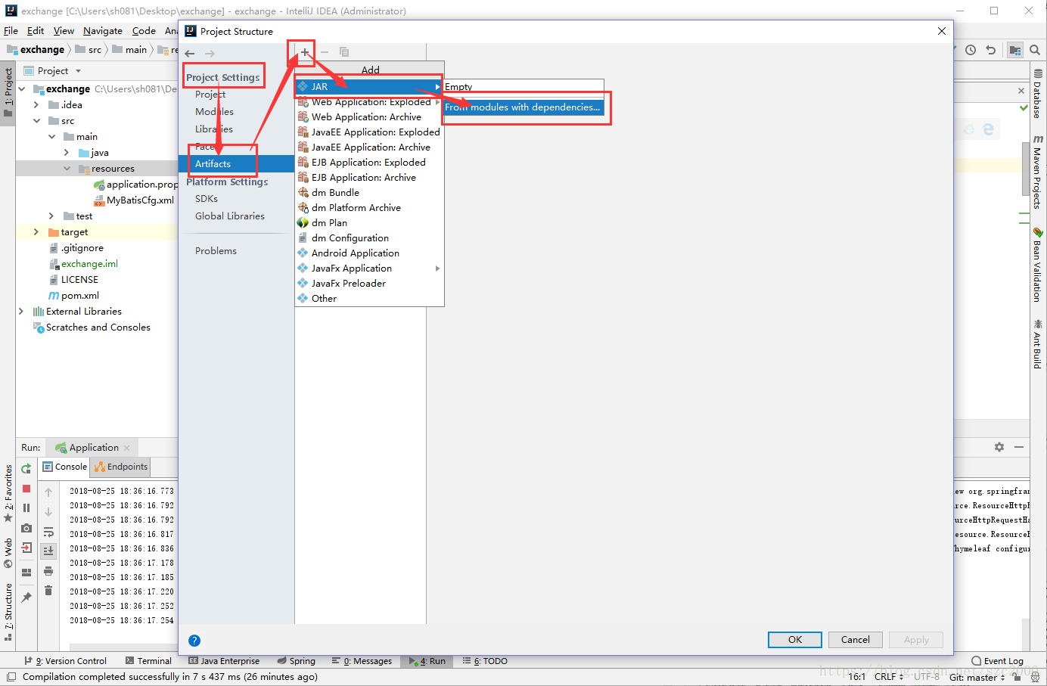Choose From modules with dependencies
The image size is (1047, 686).
(x=523, y=107)
